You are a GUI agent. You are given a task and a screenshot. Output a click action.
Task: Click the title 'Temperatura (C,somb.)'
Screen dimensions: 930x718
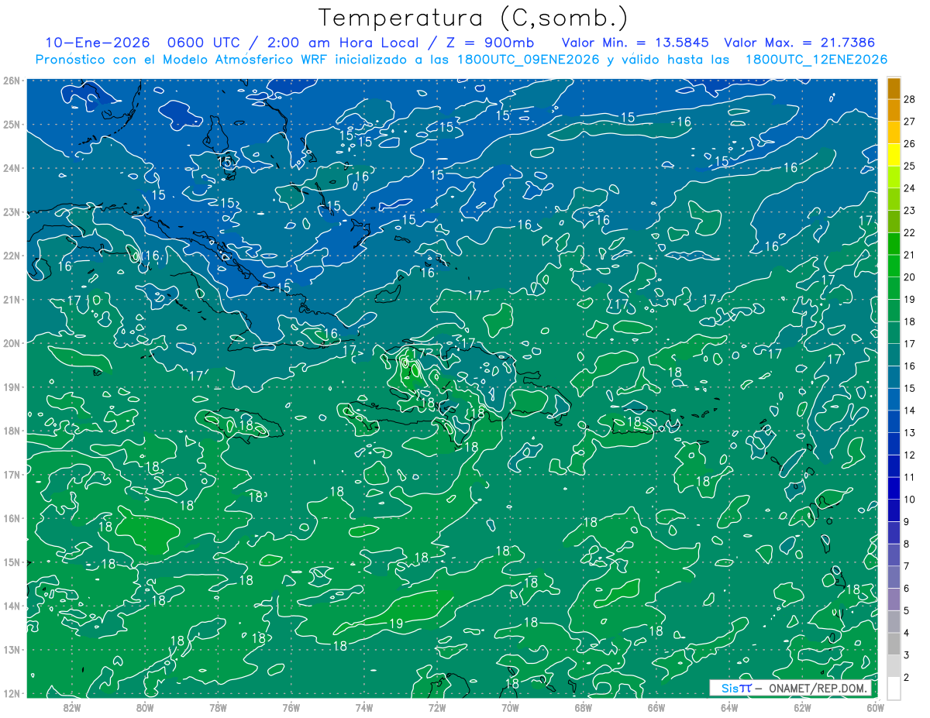pyautogui.click(x=473, y=19)
